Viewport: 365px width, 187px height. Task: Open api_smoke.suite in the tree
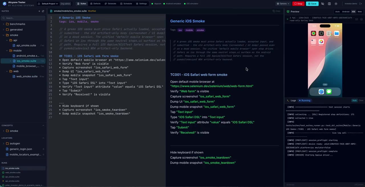click(x=26, y=45)
